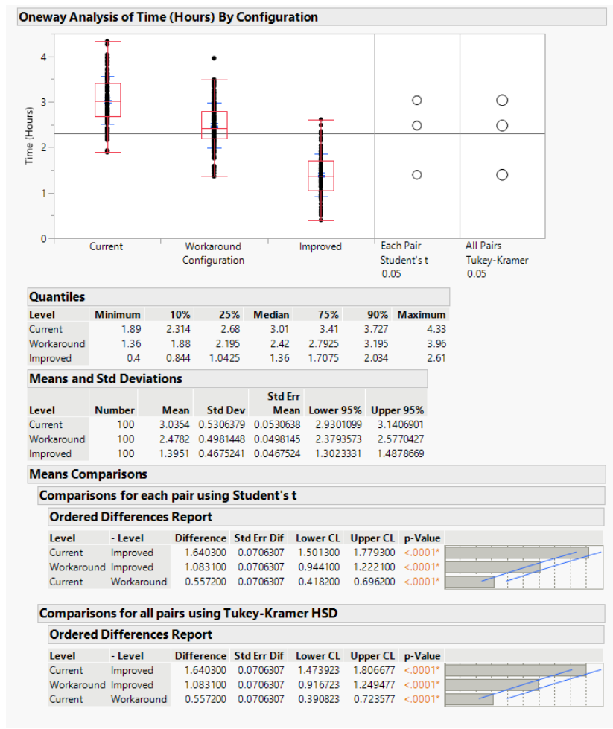This screenshot has height=729, width=613.
Task: Select the top Each Pair Student's t comparison circle
Action: point(416,101)
